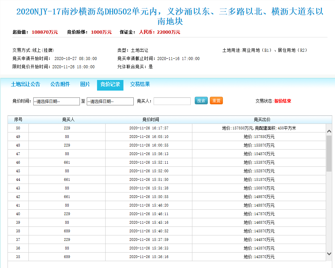Switch to the 公告附件 tab
335x268 pixels.
(x=60, y=84)
